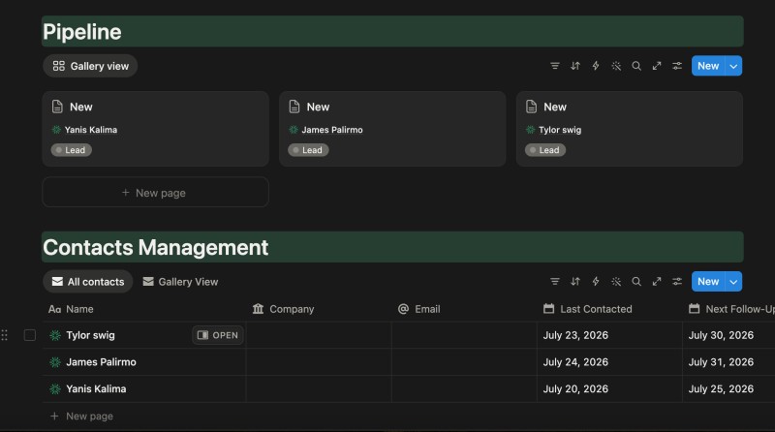Screen dimensions: 775x432
Task: Expand Pipeline database to full page icon
Action: click(x=657, y=66)
